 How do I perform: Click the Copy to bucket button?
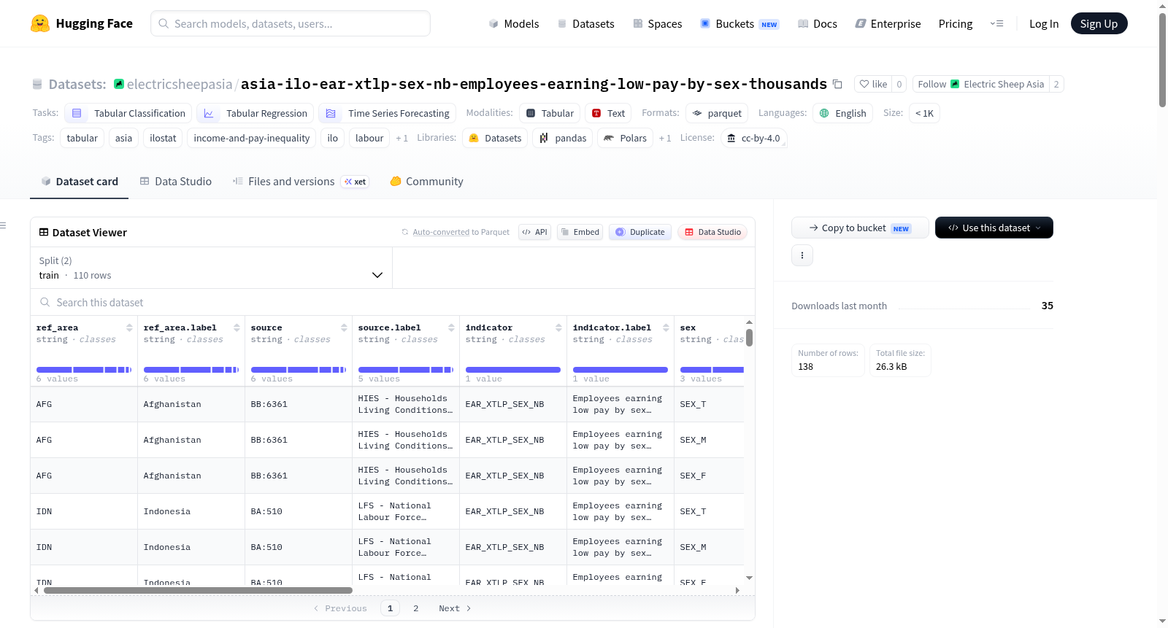click(860, 228)
